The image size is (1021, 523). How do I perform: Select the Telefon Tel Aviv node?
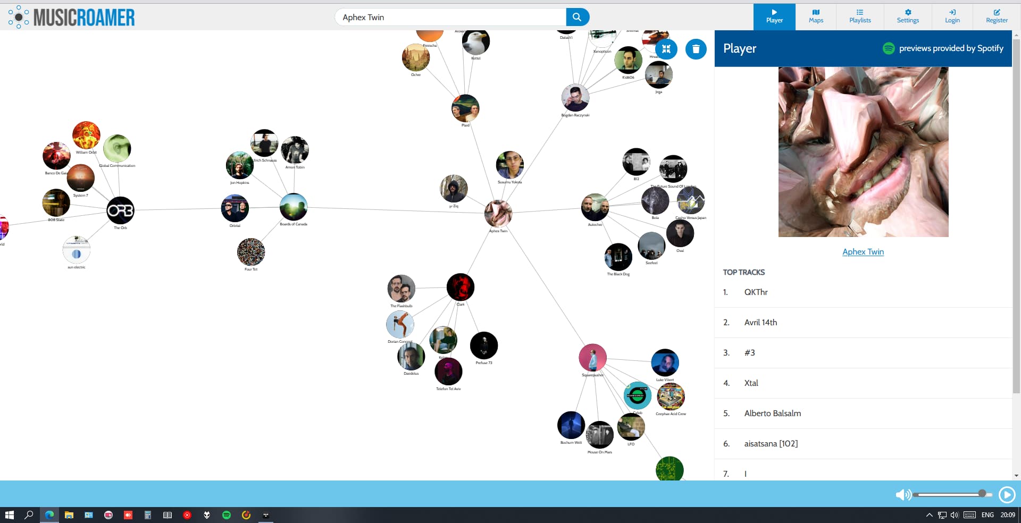click(448, 372)
